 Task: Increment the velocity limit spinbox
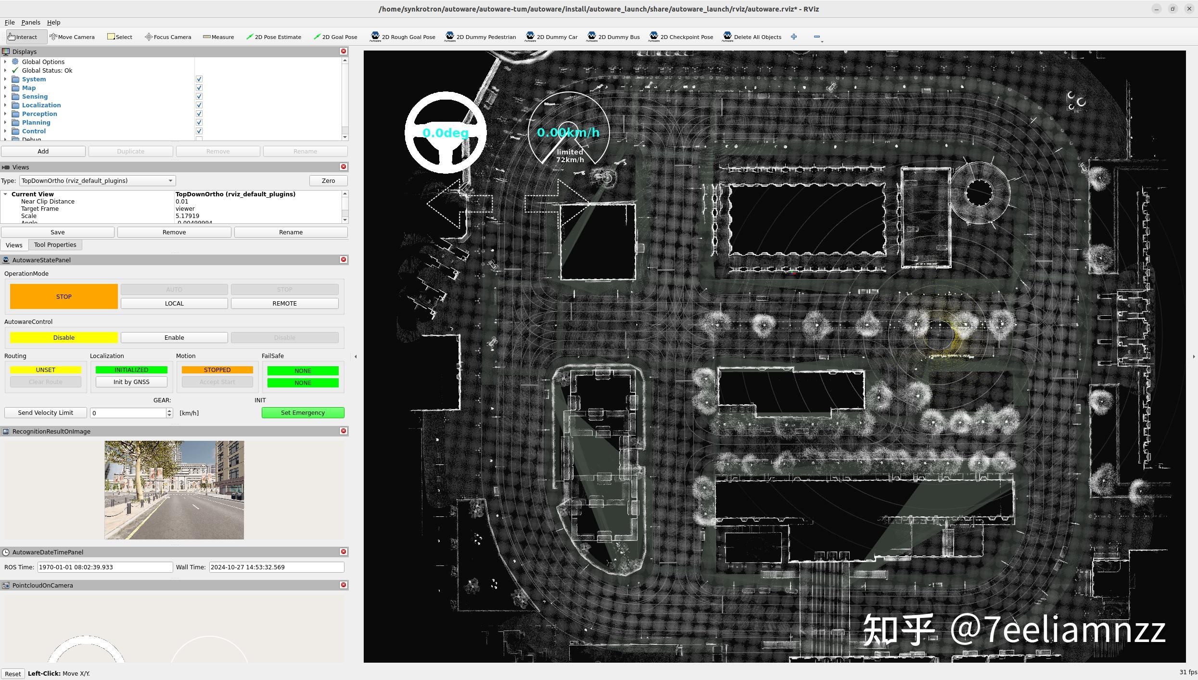pyautogui.click(x=169, y=411)
